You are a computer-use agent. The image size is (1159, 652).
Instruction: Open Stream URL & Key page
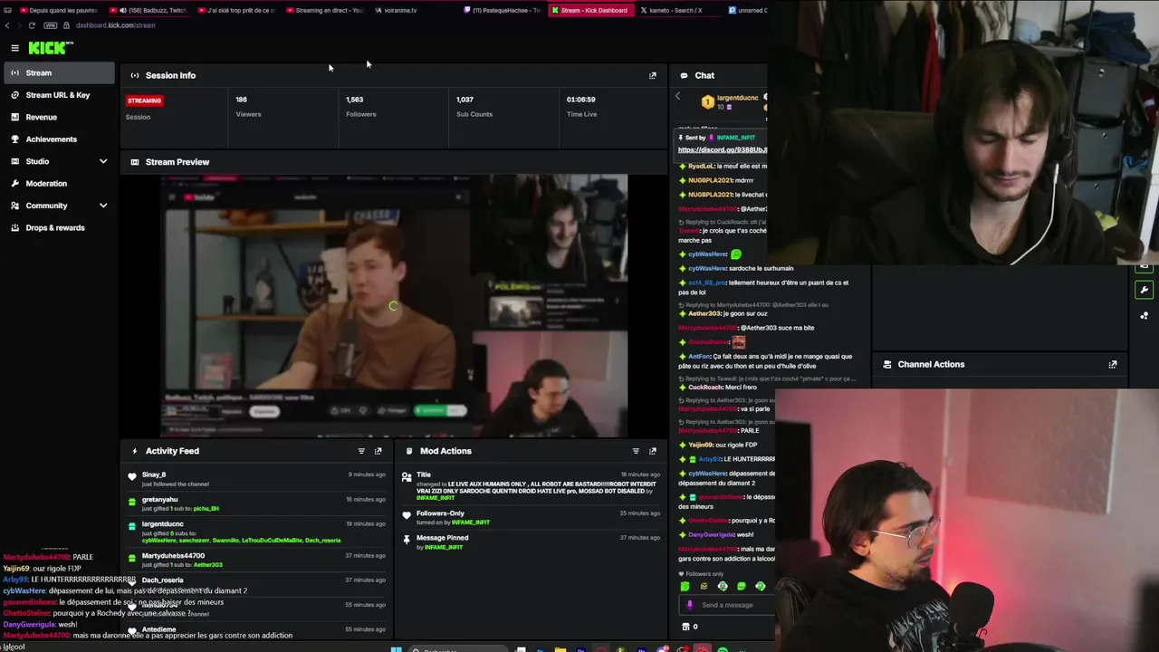(x=58, y=95)
